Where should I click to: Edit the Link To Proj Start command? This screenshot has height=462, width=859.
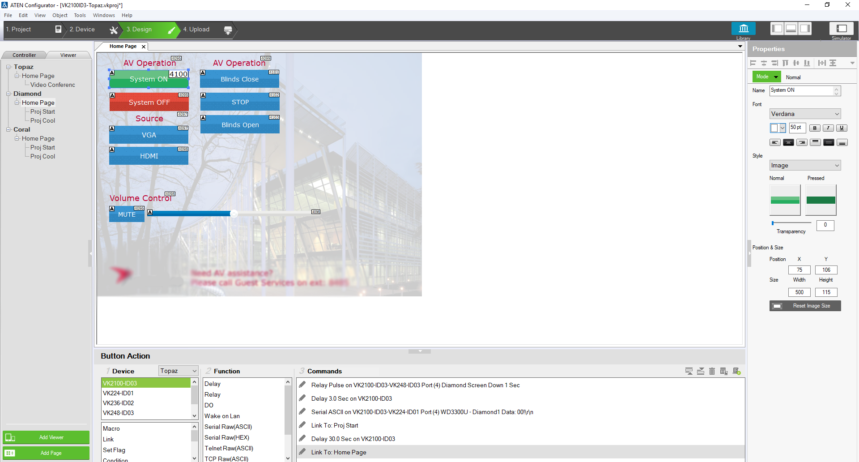302,425
